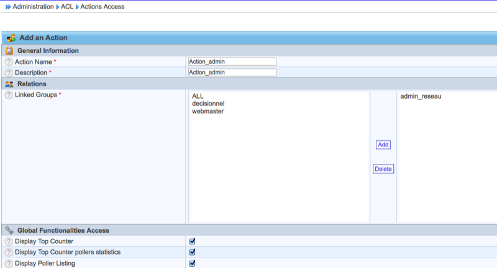Uncheck the Display Top Counter checkbox
Image resolution: width=497 pixels, height=268 pixels.
[x=192, y=241]
